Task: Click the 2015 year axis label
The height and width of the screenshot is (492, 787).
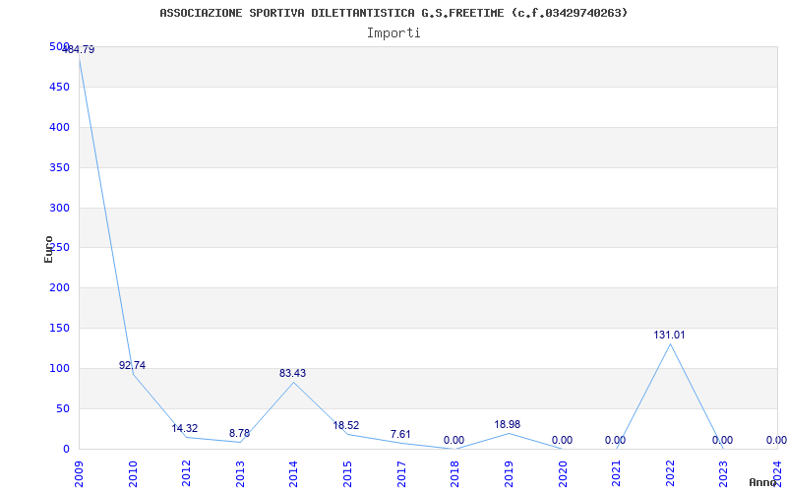Action: (347, 474)
